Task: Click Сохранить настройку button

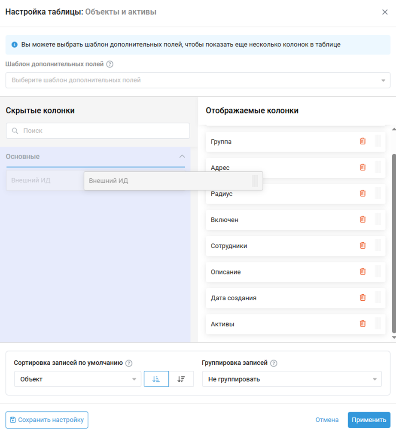Action: coord(47,420)
